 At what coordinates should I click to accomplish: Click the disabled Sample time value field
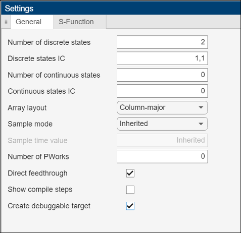pyautogui.click(x=162, y=140)
